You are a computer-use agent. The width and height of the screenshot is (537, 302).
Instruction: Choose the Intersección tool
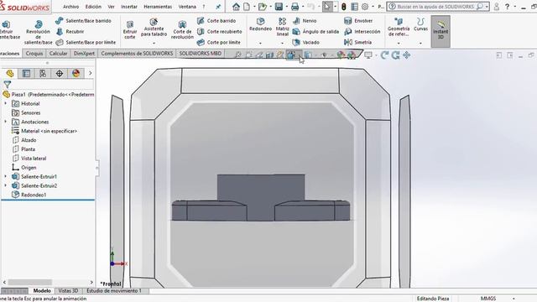coord(362,32)
